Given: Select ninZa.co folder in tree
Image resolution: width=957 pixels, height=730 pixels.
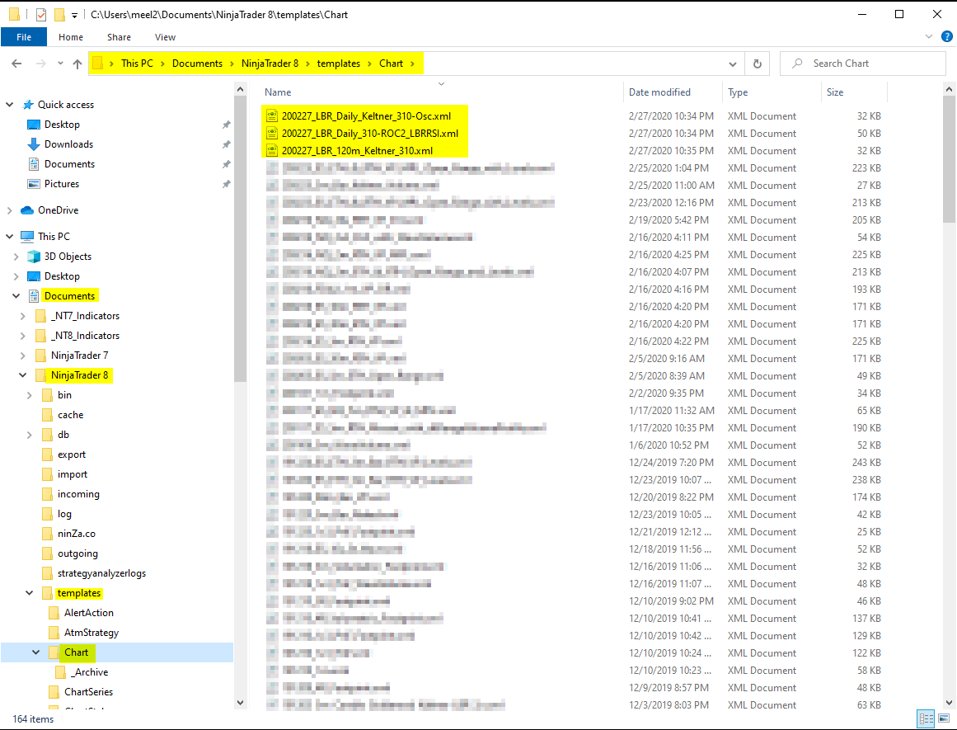Looking at the screenshot, I should pos(77,534).
